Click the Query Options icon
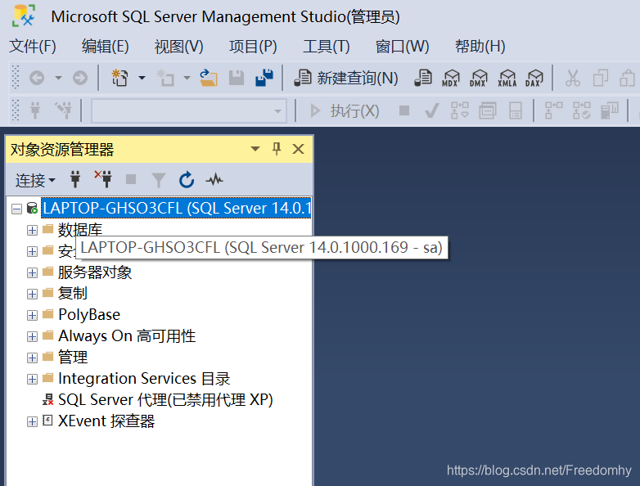 point(487,110)
